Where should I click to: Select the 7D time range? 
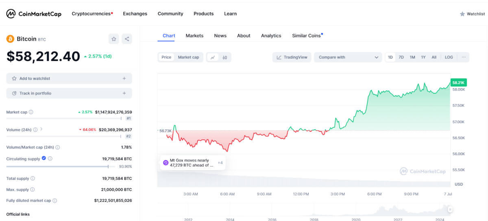tap(401, 57)
